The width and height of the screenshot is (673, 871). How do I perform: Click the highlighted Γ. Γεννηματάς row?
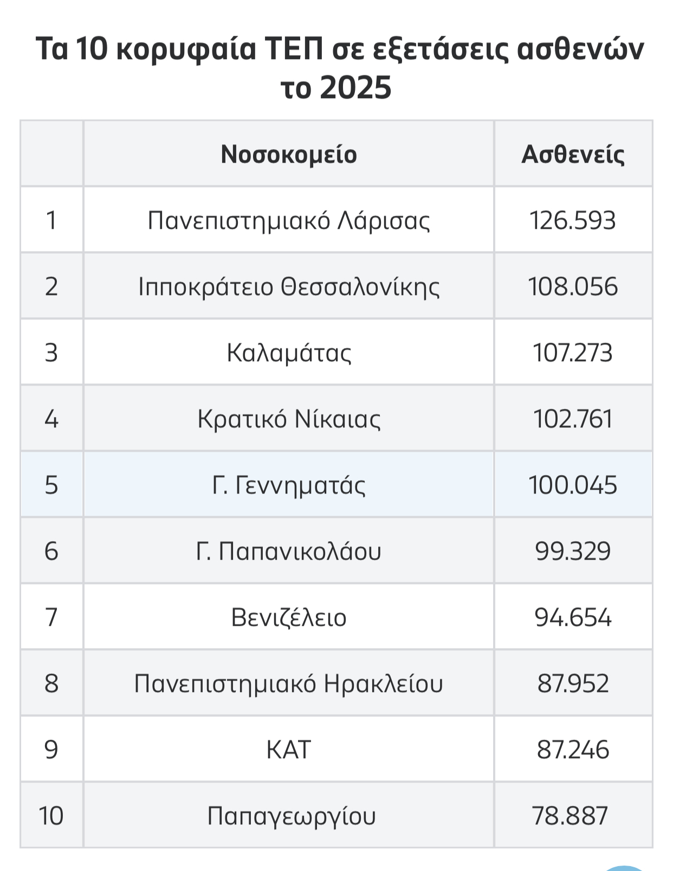[x=289, y=485]
